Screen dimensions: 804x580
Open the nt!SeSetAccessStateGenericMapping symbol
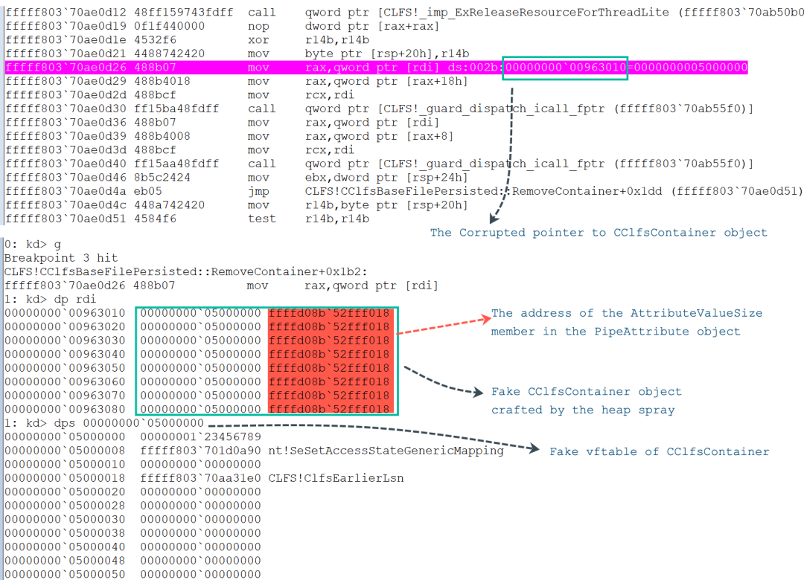pos(386,451)
